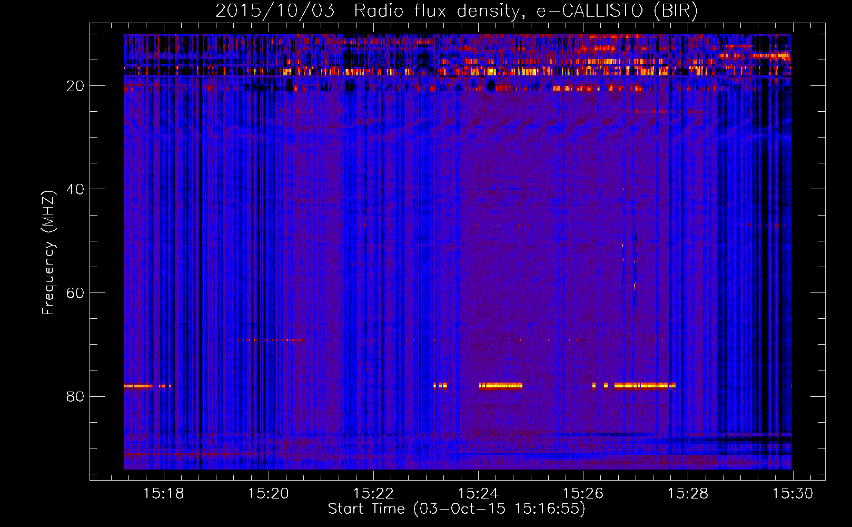
Task: Click the time tick label 15:30
Action: tap(792, 494)
